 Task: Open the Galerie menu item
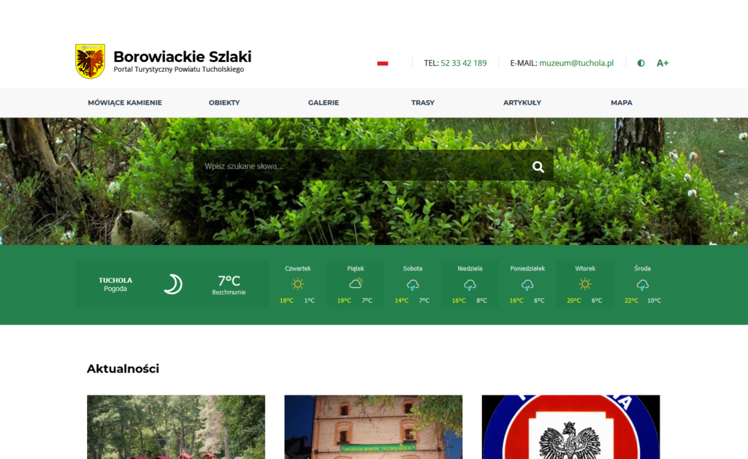(324, 102)
